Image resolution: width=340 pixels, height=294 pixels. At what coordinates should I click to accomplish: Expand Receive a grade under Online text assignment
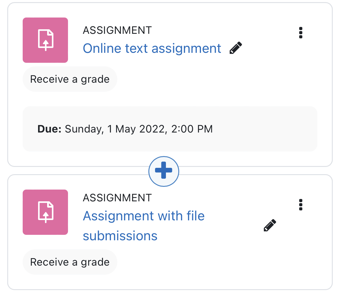click(70, 79)
